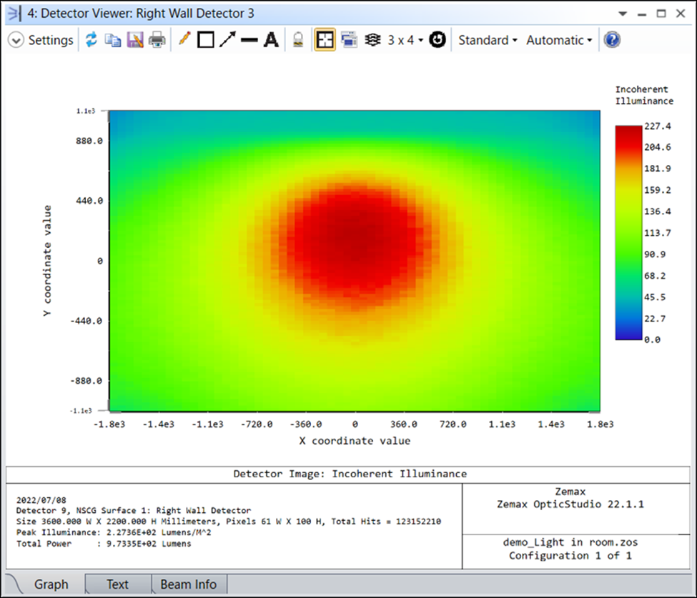This screenshot has height=598, width=697.
Task: Click the illuminance color scale bar
Action: [628, 232]
